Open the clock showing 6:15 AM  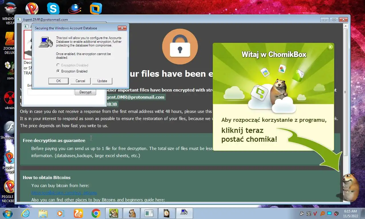tap(350, 213)
